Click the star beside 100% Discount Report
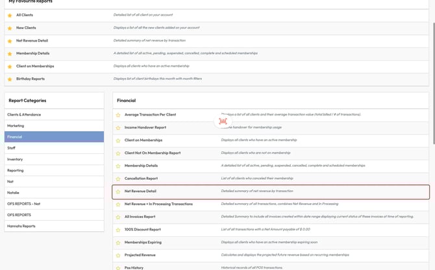This screenshot has height=270, width=435. point(118,230)
